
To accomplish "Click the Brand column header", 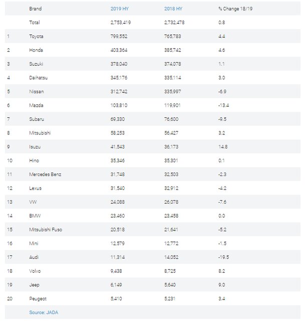I will 35,9.
